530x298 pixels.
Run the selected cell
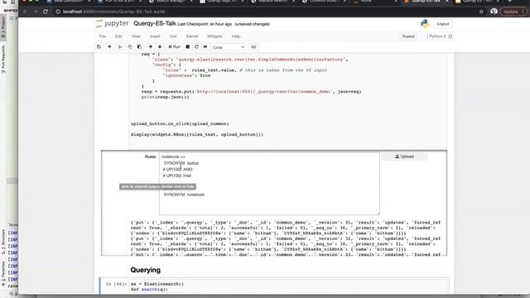click(x=175, y=47)
